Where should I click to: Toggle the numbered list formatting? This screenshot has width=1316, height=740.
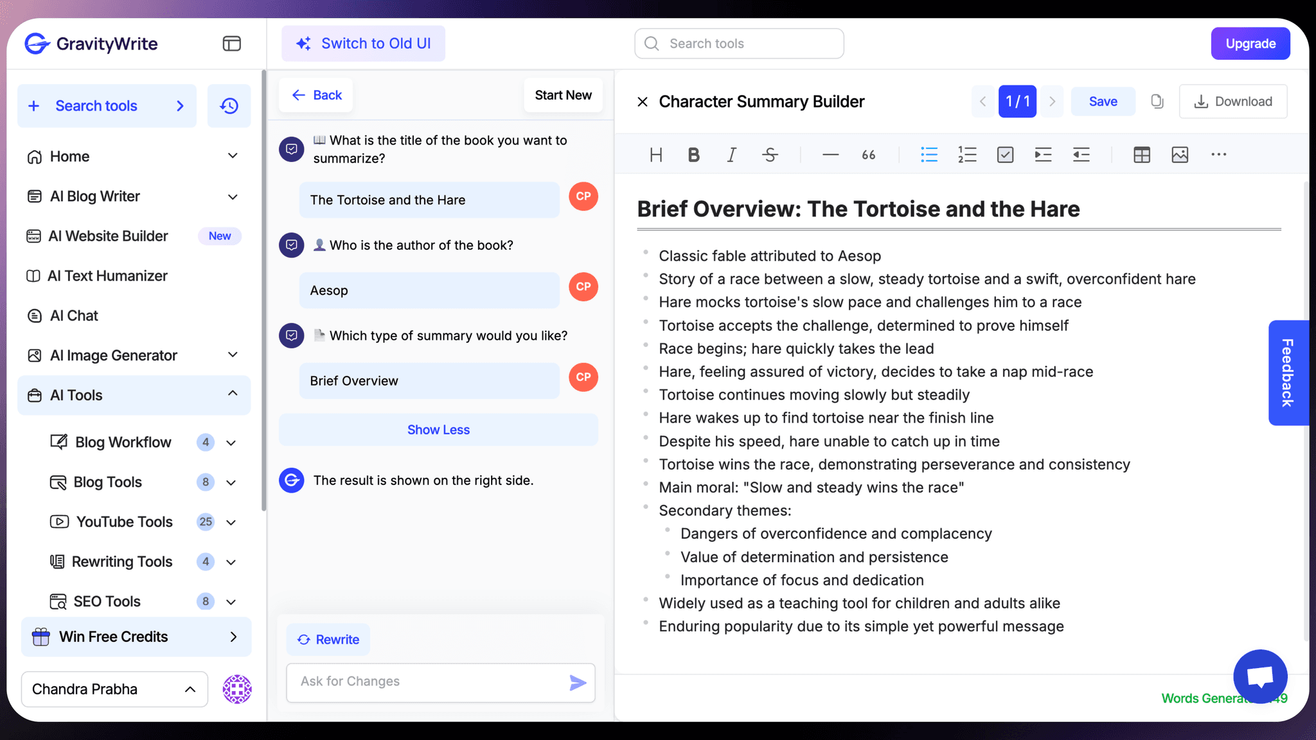pyautogui.click(x=967, y=154)
